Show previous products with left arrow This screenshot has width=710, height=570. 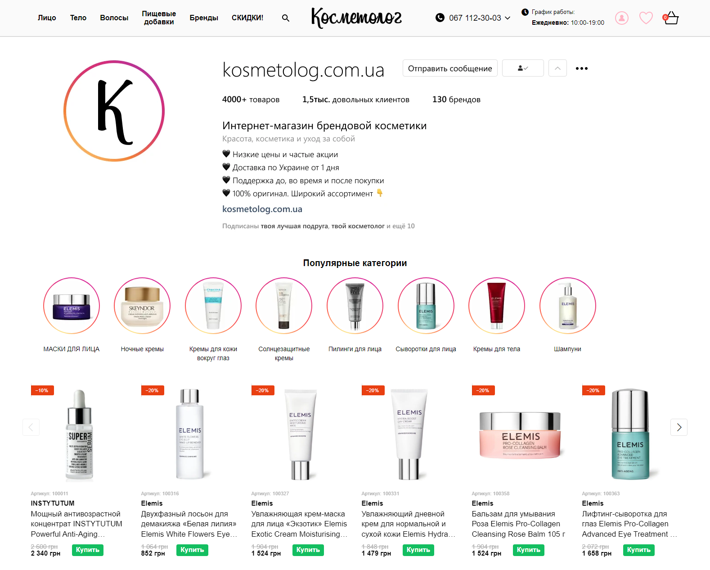click(x=31, y=427)
